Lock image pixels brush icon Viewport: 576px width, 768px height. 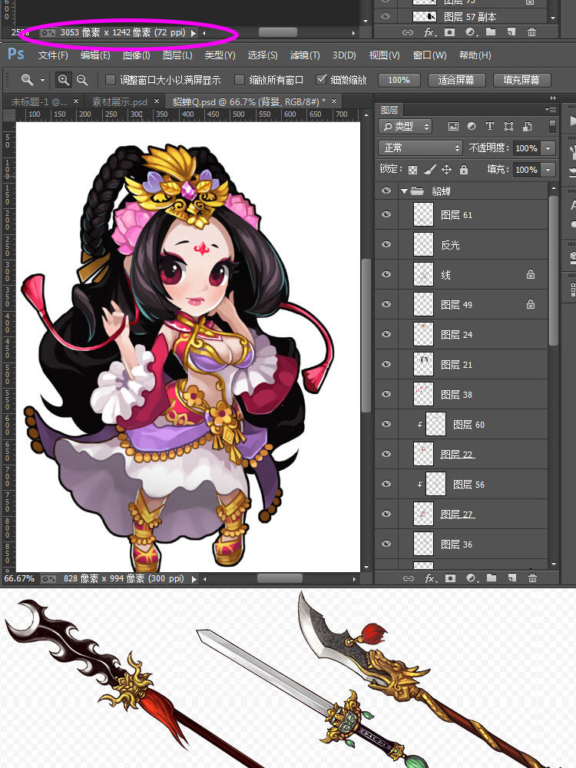coord(429,170)
